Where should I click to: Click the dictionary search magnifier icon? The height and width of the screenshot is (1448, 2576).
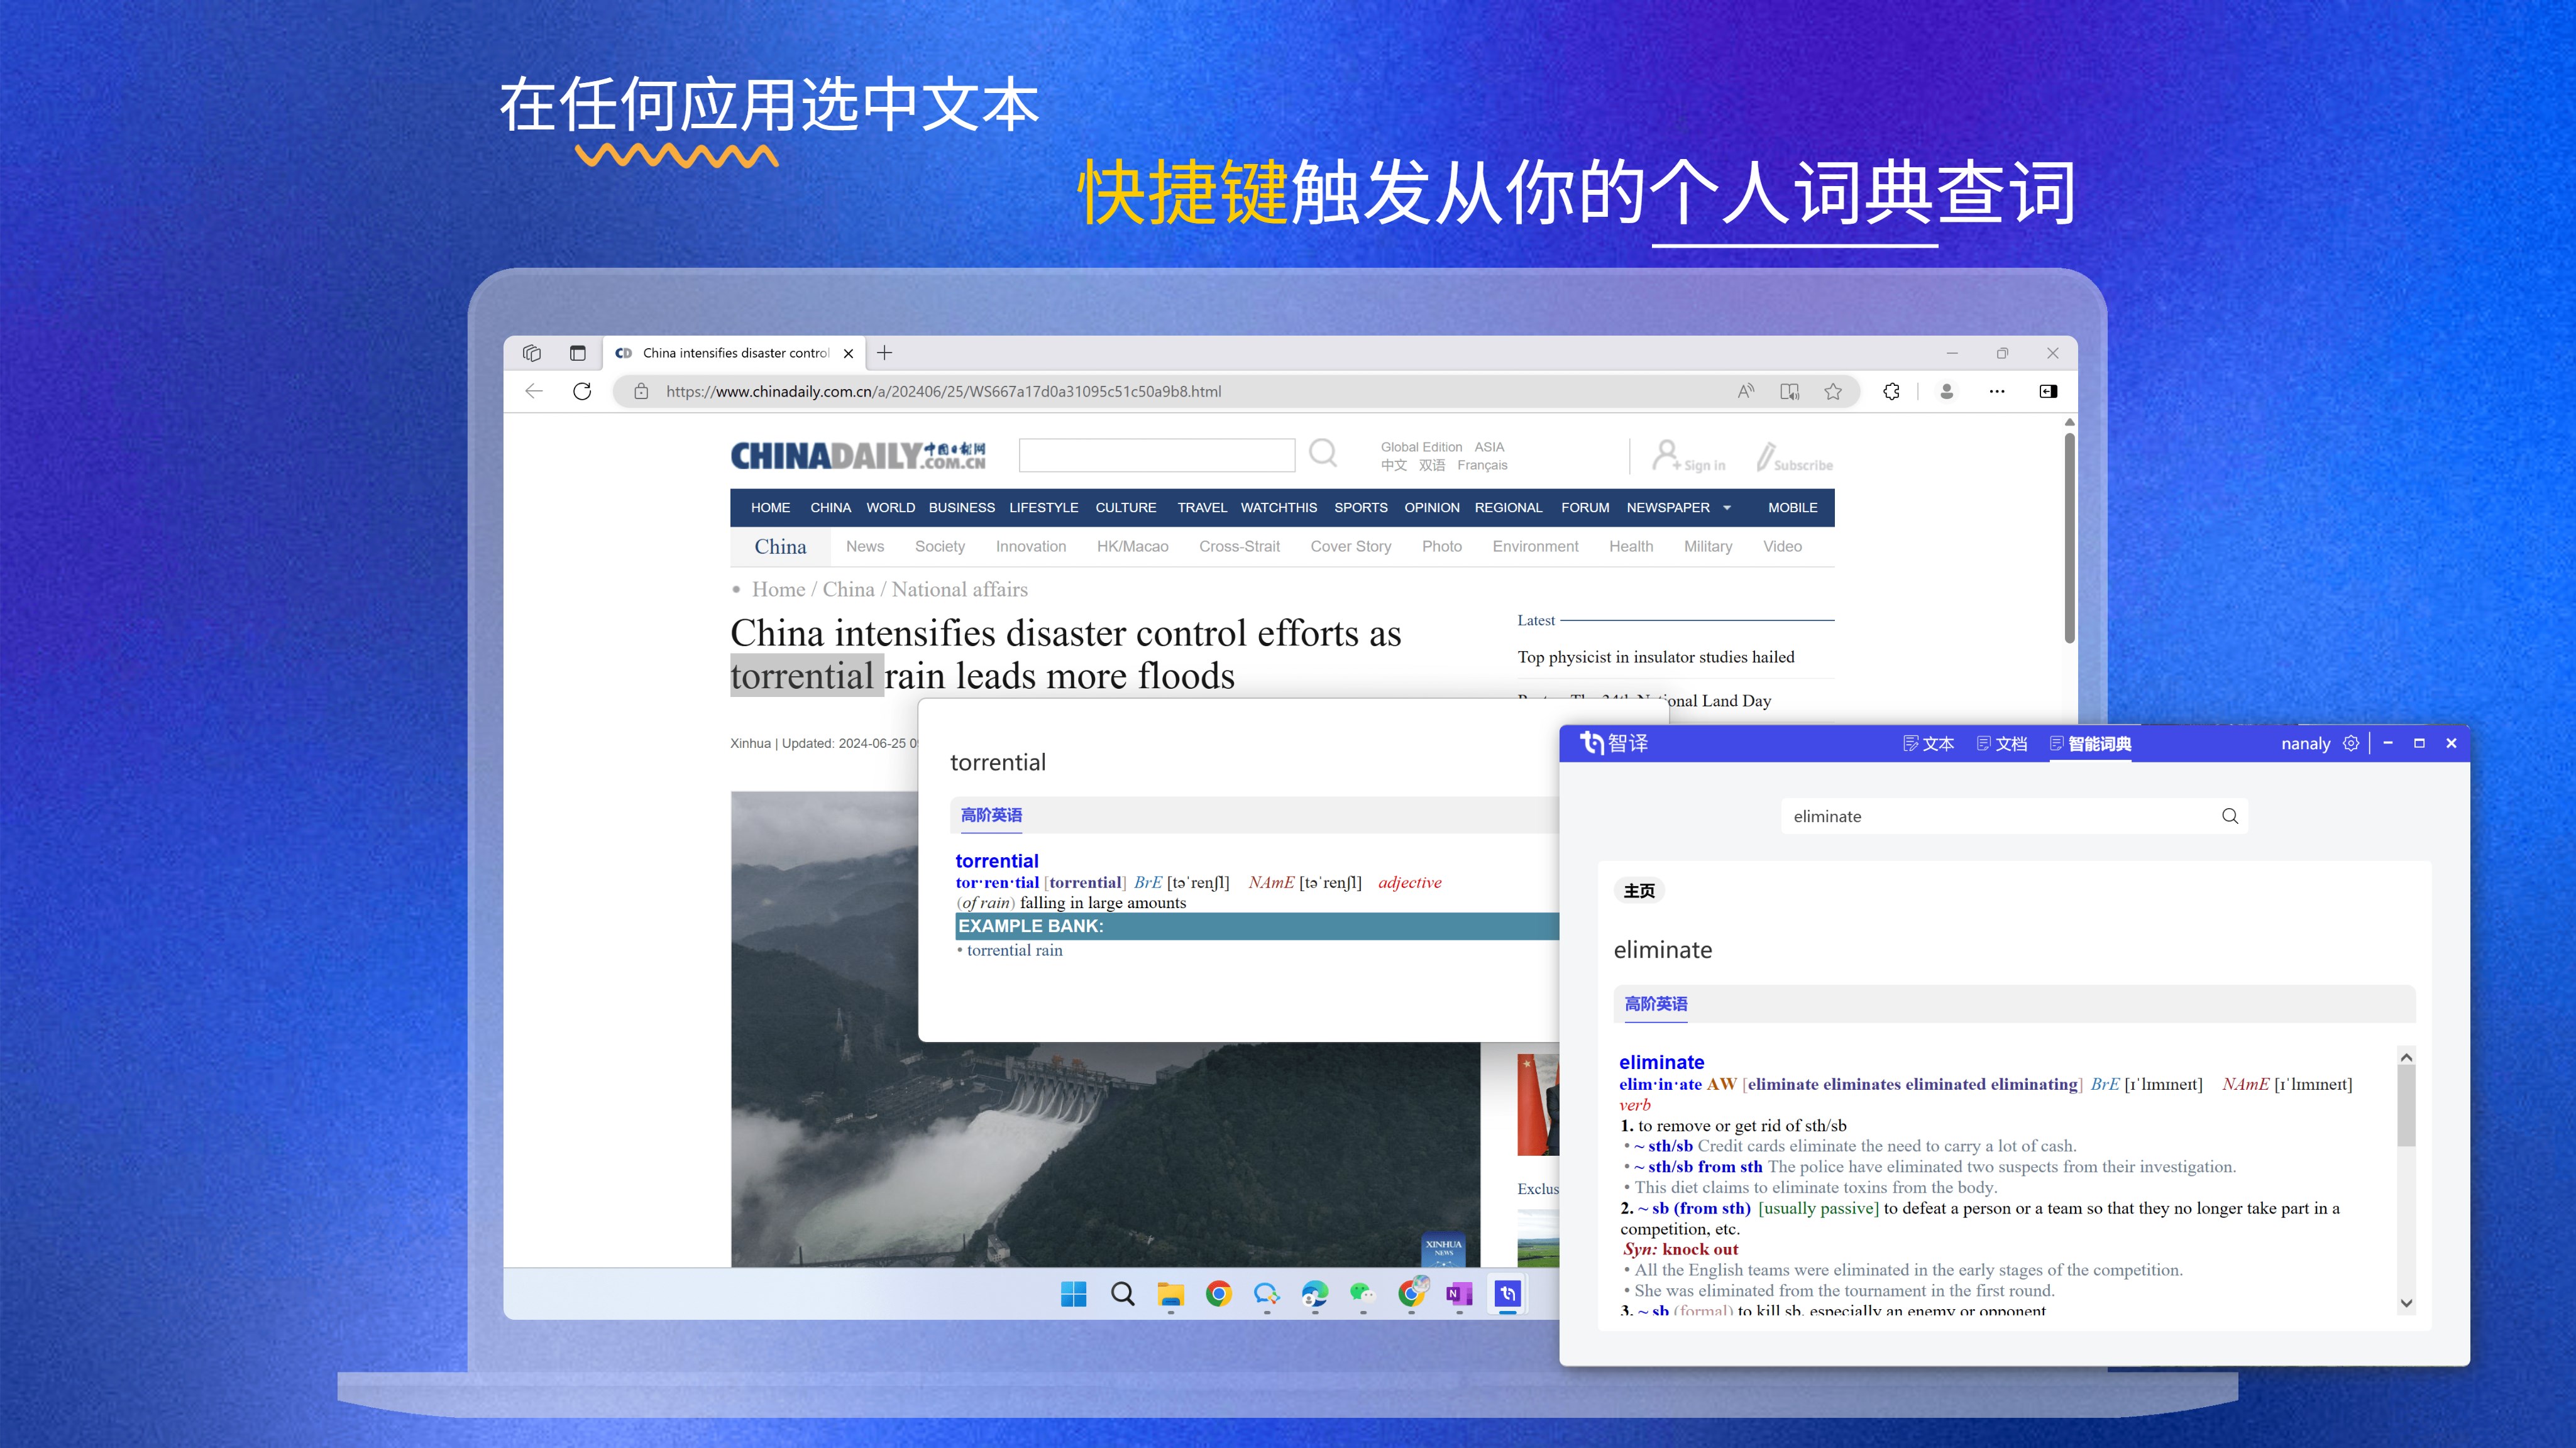2229,816
